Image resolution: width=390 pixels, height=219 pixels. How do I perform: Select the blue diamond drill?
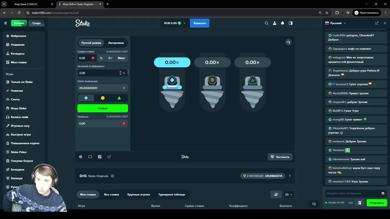point(86,98)
